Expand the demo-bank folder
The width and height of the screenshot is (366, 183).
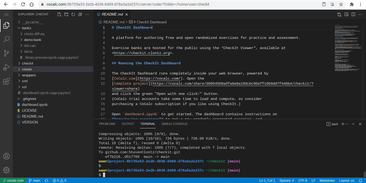(x=32, y=40)
